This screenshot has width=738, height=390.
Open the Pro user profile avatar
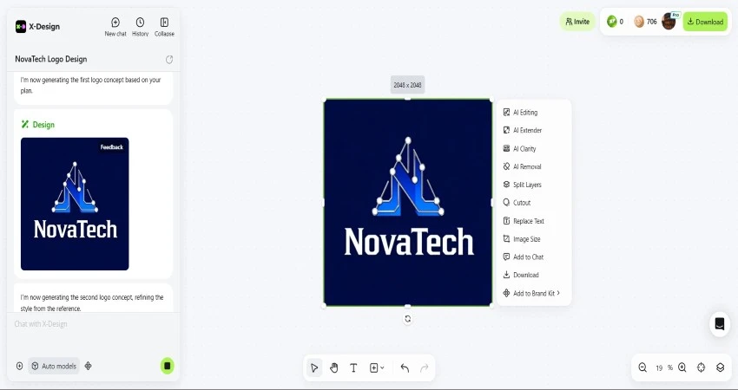[x=669, y=21]
